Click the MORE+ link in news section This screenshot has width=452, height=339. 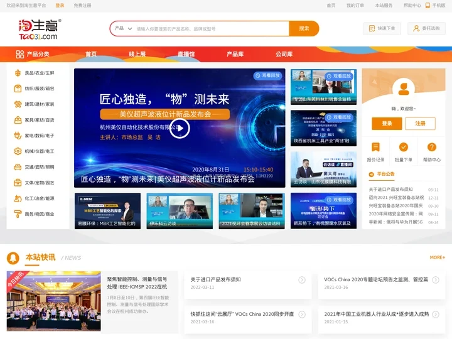[x=438, y=257]
